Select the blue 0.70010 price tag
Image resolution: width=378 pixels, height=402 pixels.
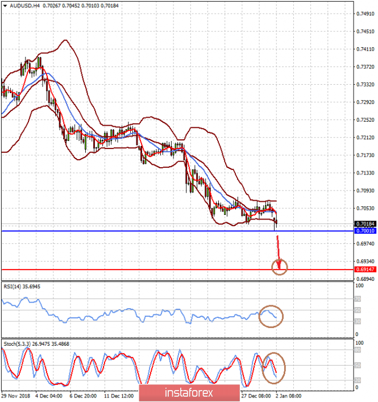364,231
